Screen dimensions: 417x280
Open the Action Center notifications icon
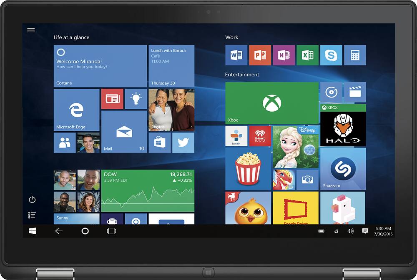(365, 231)
